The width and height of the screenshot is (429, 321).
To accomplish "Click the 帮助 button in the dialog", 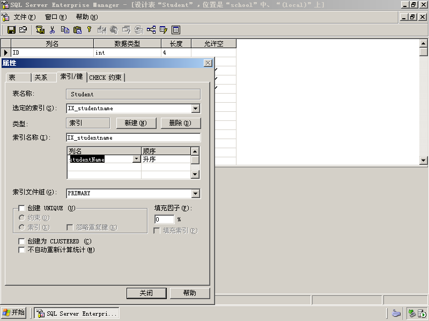I will 190,293.
